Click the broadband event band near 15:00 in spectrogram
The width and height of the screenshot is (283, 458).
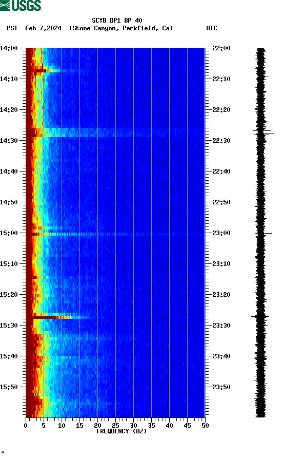[115, 234]
